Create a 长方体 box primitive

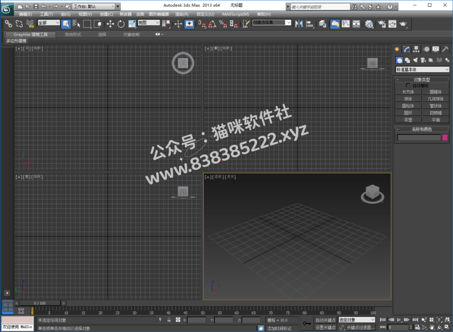pyautogui.click(x=408, y=92)
